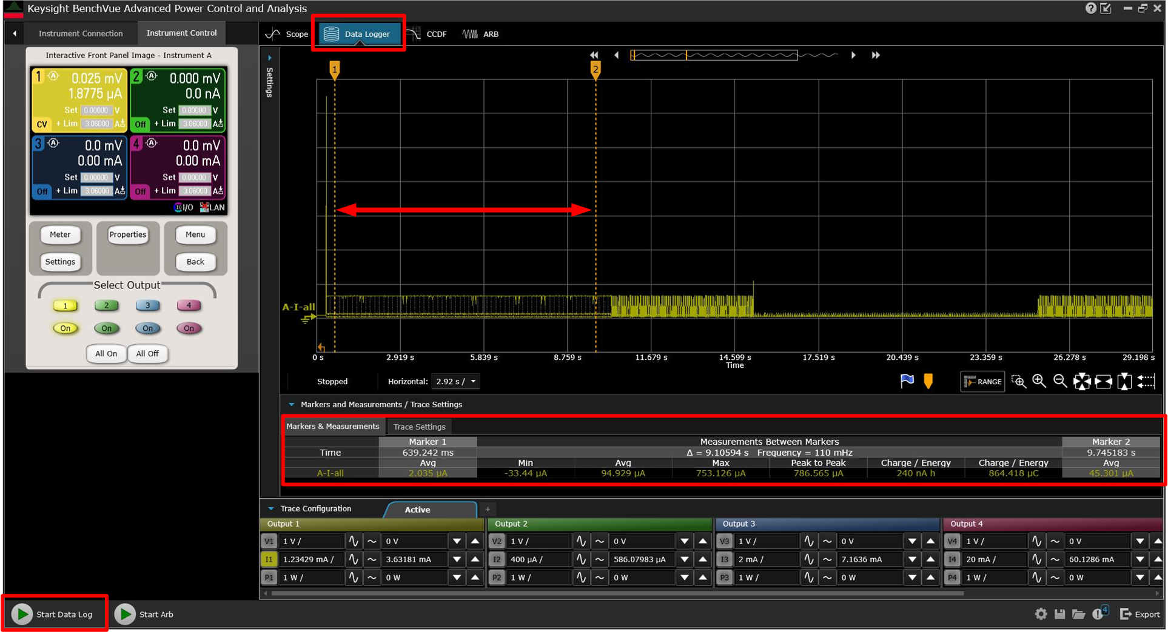Toggle pink On button for output 4
Image resolution: width=1168 pixels, height=632 pixels.
click(x=189, y=328)
